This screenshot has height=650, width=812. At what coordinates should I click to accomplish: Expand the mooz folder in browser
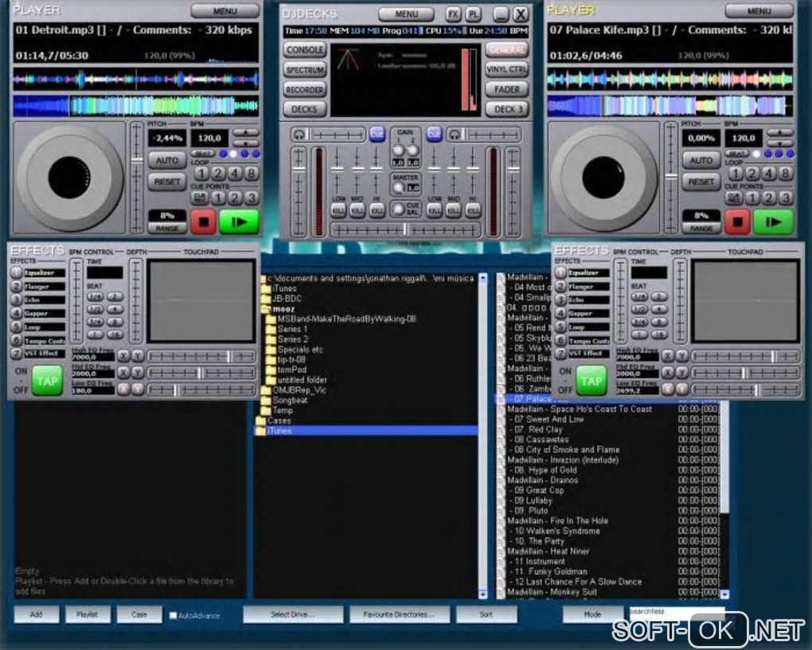pyautogui.click(x=283, y=309)
